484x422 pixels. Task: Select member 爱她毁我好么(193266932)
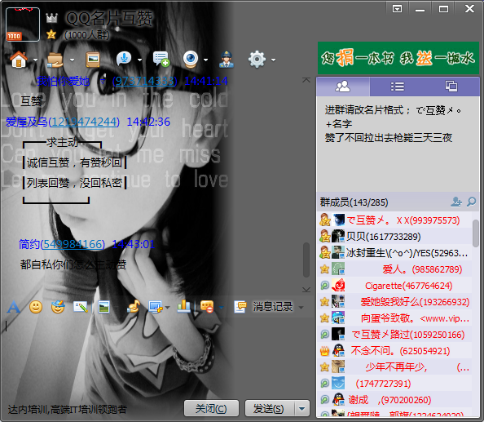pyautogui.click(x=394, y=302)
